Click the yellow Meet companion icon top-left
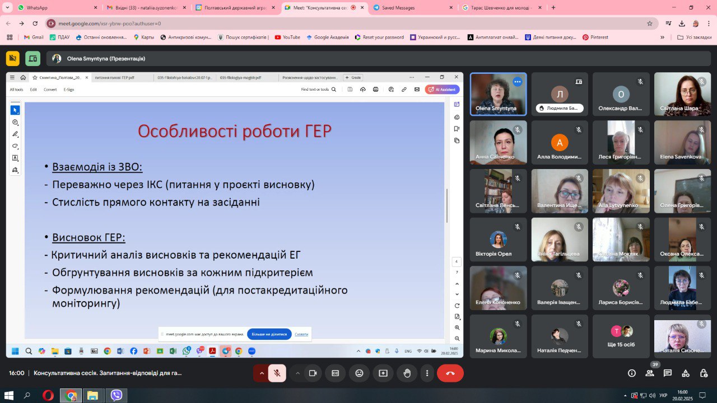The width and height of the screenshot is (717, 403). tap(13, 58)
